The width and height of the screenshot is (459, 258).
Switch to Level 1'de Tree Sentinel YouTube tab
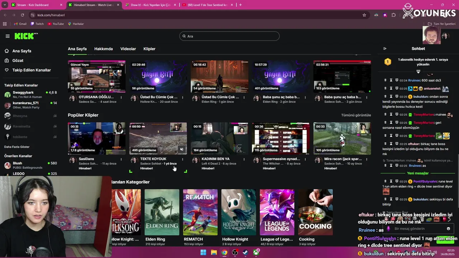[x=207, y=5]
